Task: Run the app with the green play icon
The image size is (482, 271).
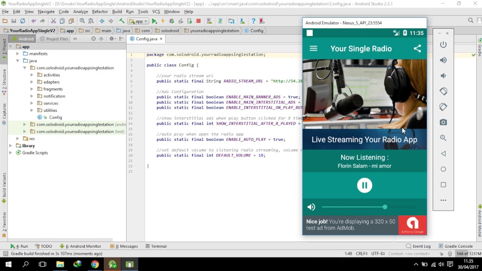Action: [x=154, y=21]
